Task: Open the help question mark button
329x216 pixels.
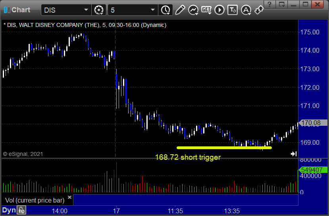Action: tap(269, 4)
